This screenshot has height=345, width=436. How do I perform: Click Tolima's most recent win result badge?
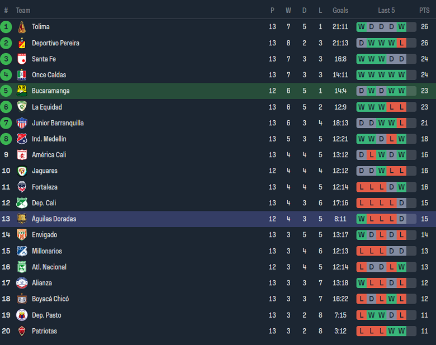pyautogui.click(x=401, y=27)
